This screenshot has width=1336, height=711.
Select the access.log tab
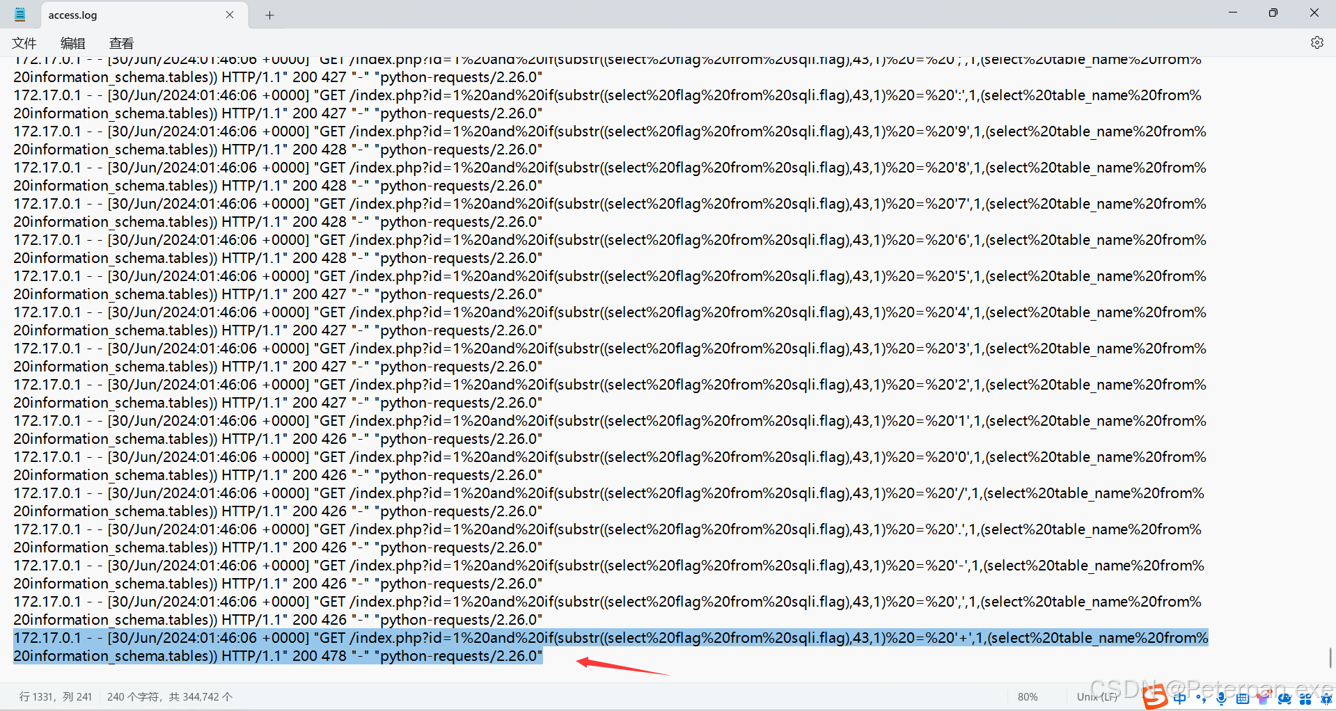[144, 15]
